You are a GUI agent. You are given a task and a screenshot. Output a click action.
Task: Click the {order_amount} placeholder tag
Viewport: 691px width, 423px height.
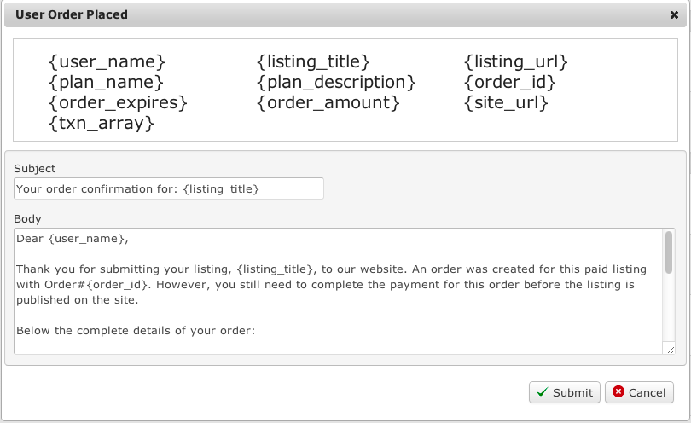coord(328,103)
